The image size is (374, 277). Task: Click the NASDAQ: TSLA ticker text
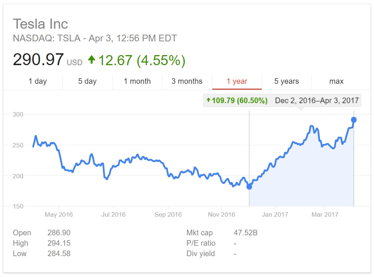coord(47,38)
